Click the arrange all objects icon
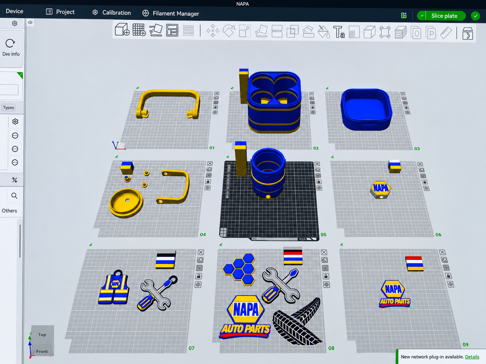 pyautogui.click(x=172, y=30)
